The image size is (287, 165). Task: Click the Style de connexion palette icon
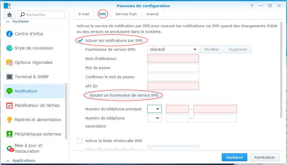(9, 48)
